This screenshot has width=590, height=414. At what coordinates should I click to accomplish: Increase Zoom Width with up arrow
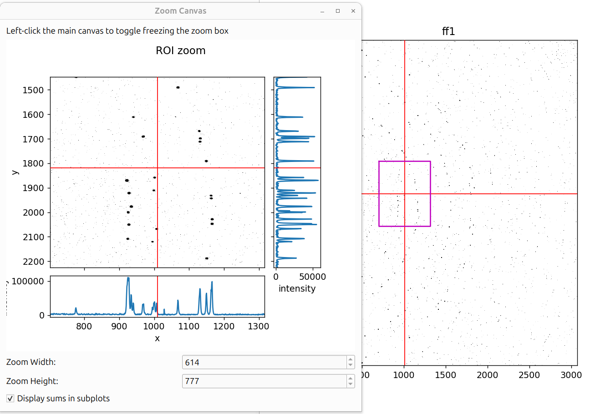(350, 359)
